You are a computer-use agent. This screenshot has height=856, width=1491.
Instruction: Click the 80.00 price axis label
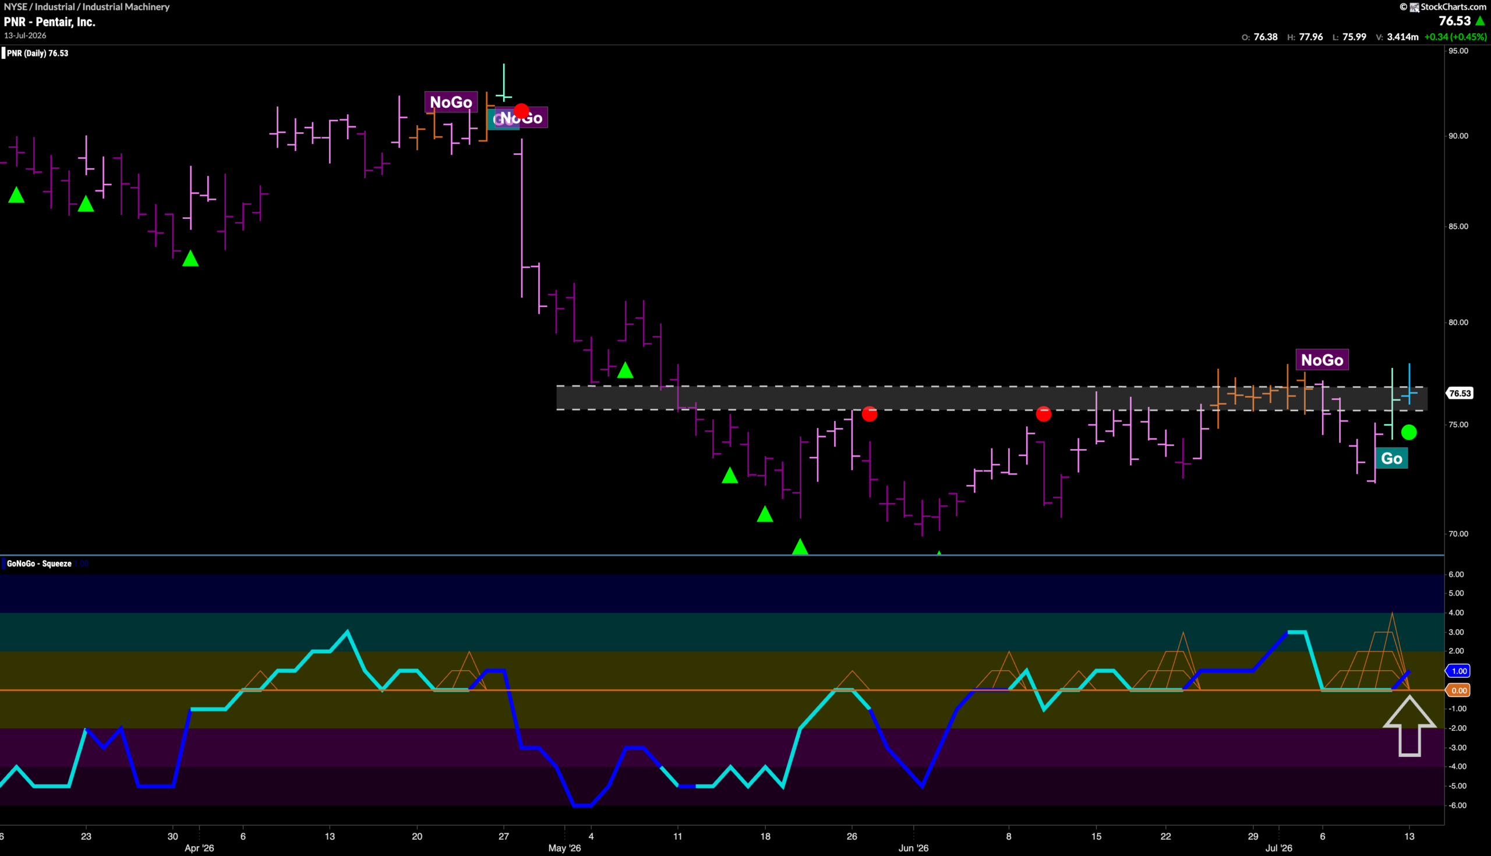pyautogui.click(x=1458, y=322)
